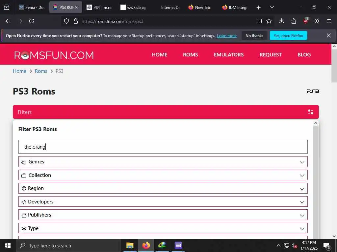This screenshot has width=337, height=252.
Task: Go to Roms breadcrumb link
Action: [41, 71]
